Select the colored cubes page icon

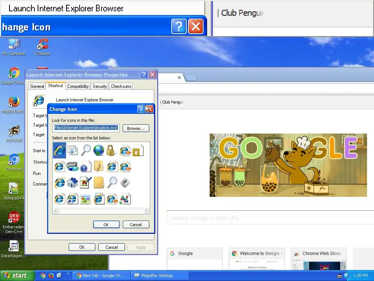(x=125, y=199)
